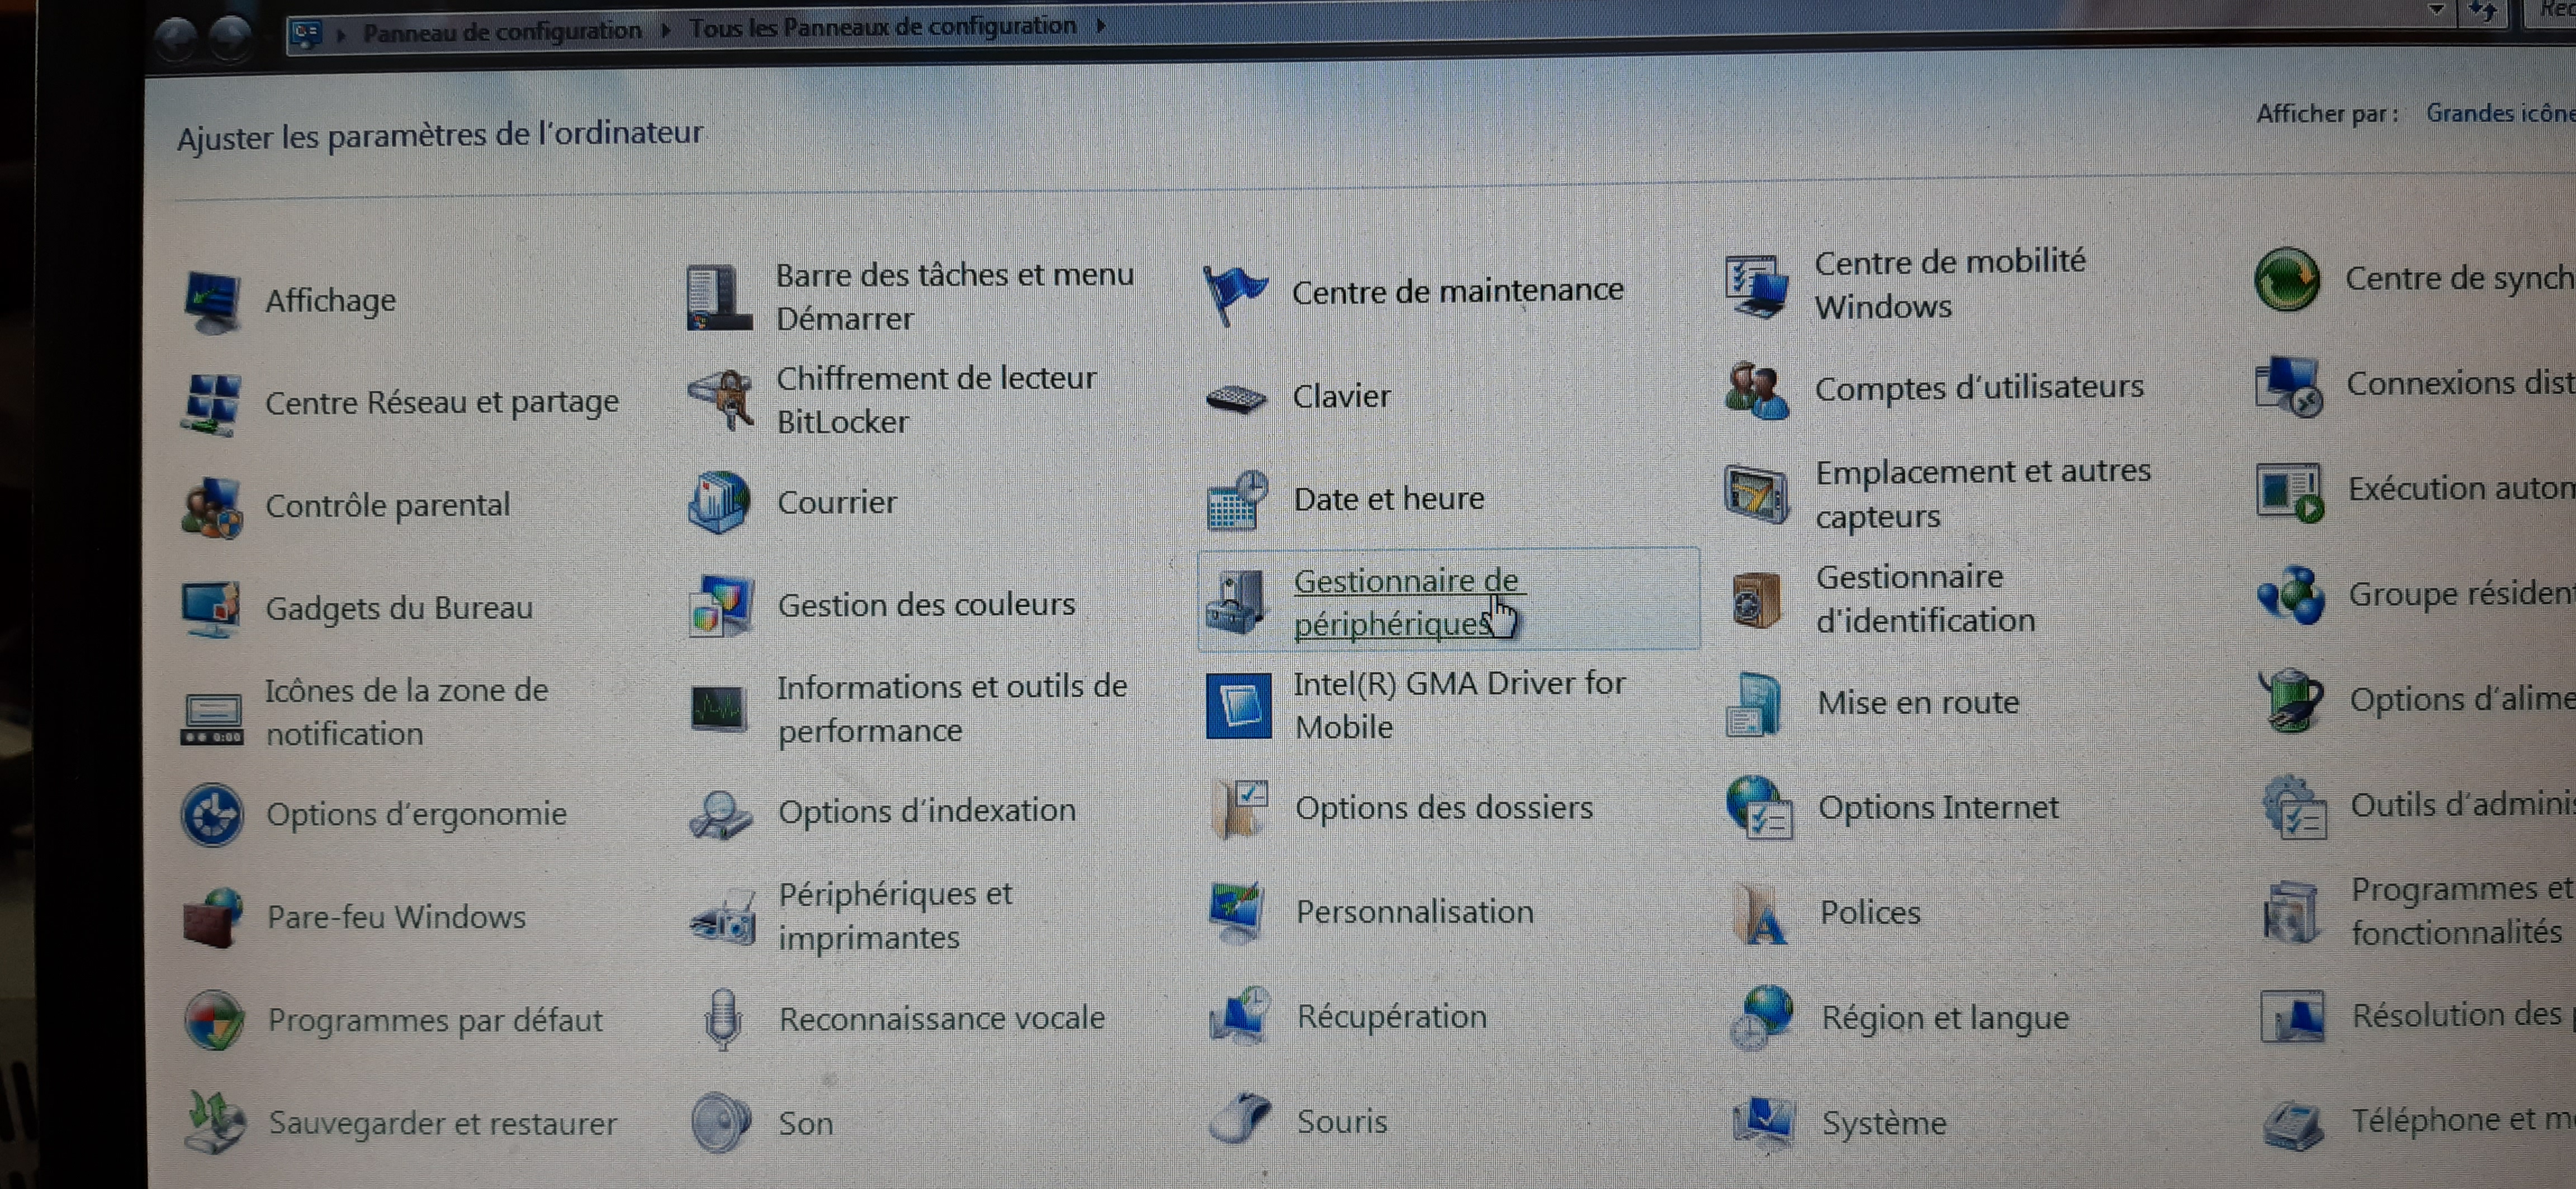Click the Centre de maintenance link text

1458,291
